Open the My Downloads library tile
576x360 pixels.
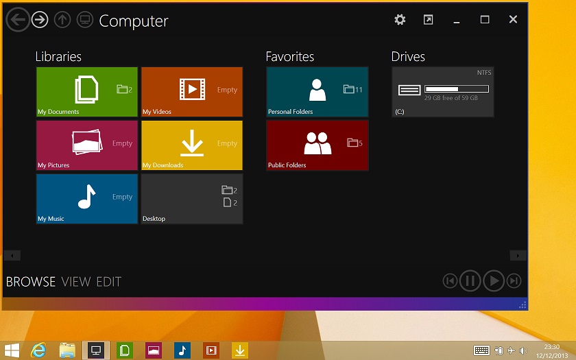[192, 145]
